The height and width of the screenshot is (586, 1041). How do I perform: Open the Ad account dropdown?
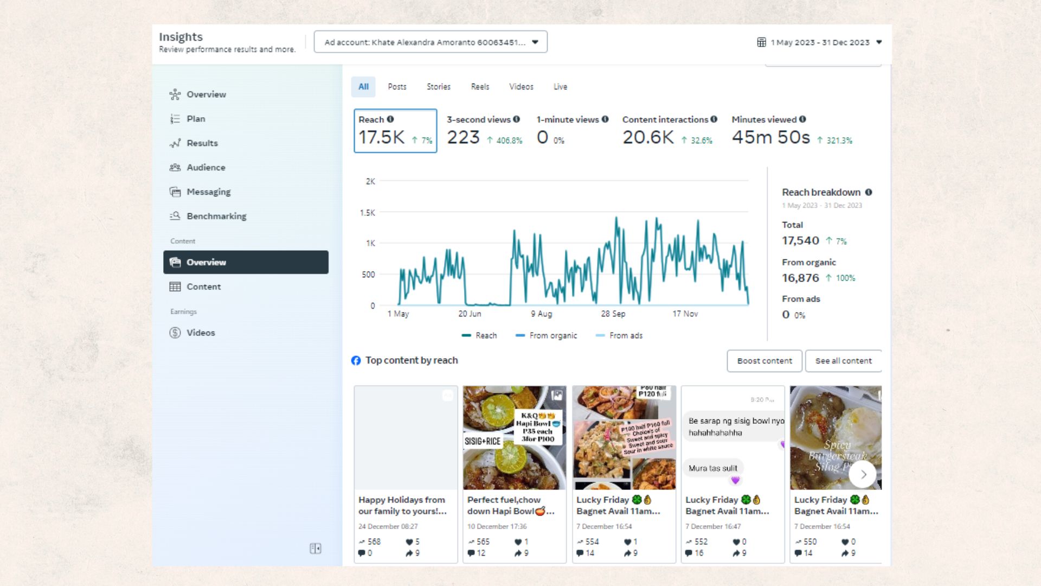(430, 42)
